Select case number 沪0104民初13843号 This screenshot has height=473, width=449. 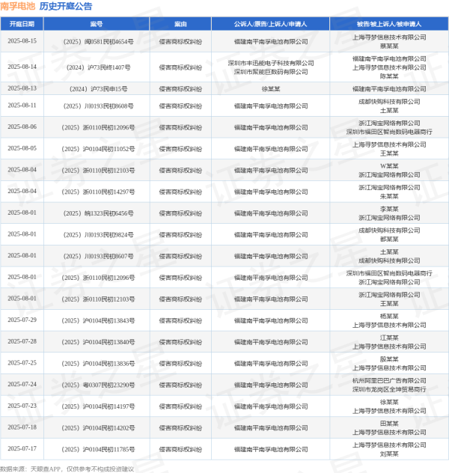click(x=98, y=320)
